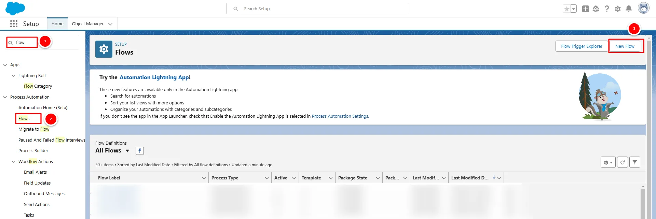Viewport: 656px width, 219px height.
Task: Click in the Search Setup field
Action: 318,9
